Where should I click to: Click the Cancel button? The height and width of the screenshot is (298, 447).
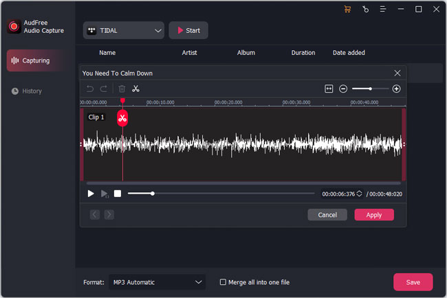click(x=327, y=215)
